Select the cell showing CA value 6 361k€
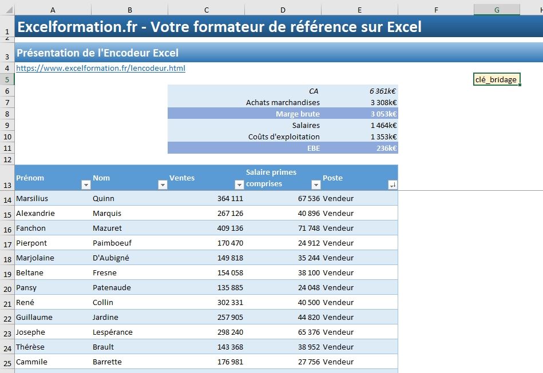543x373 pixels. [x=375, y=90]
